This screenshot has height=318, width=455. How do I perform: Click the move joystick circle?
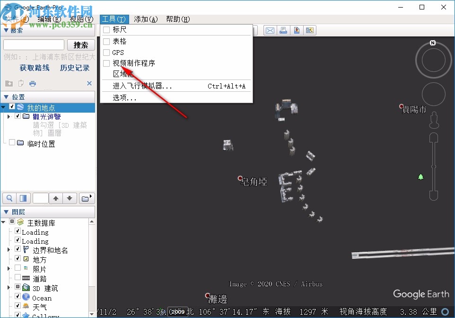[434, 94]
